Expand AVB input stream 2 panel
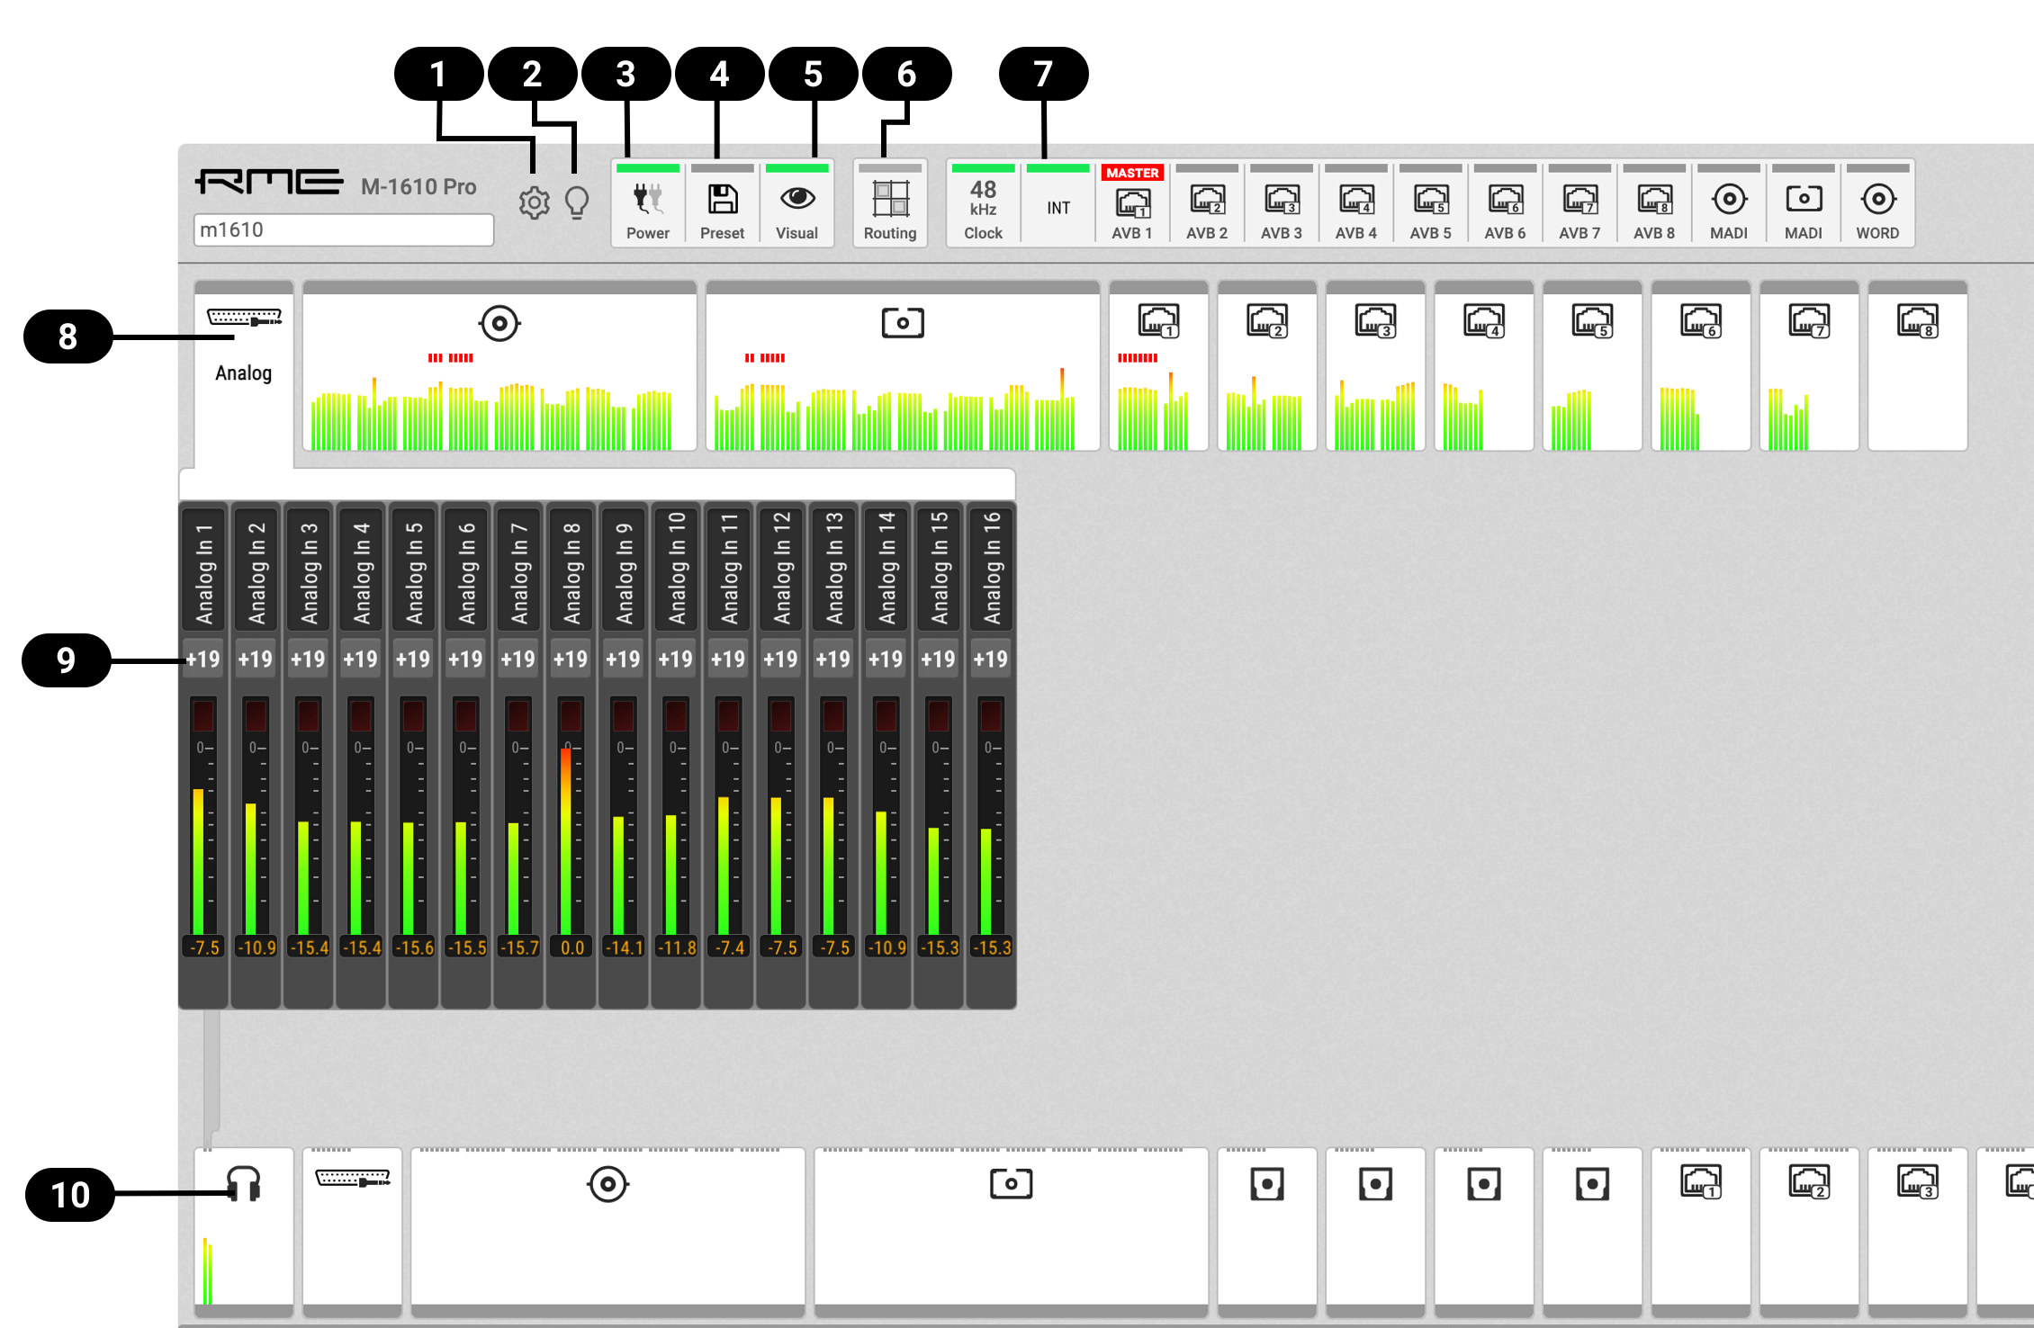This screenshot has width=2034, height=1328. [x=1267, y=365]
